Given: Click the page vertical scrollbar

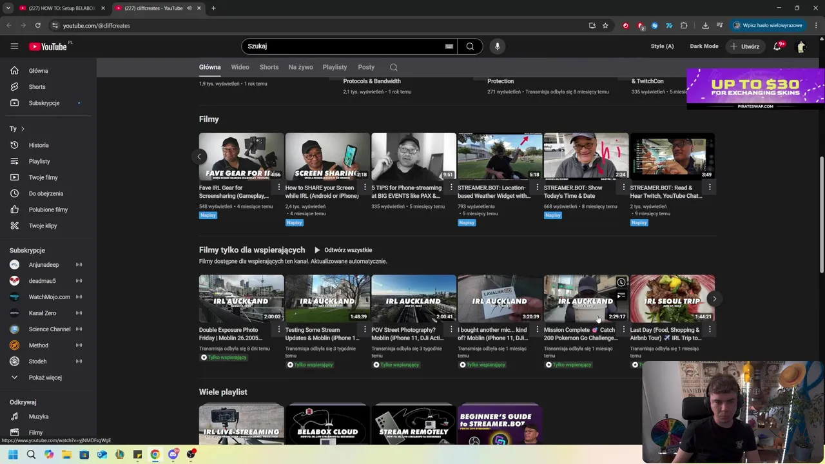Looking at the screenshot, I should (821, 216).
